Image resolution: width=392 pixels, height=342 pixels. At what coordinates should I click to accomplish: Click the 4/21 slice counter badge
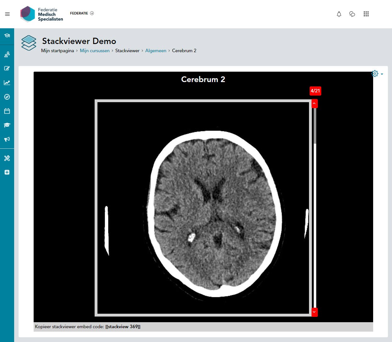pos(315,91)
